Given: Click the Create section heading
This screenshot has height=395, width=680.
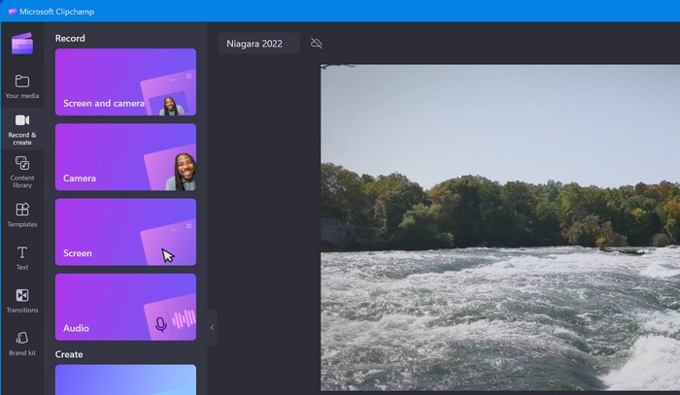Looking at the screenshot, I should coord(69,354).
